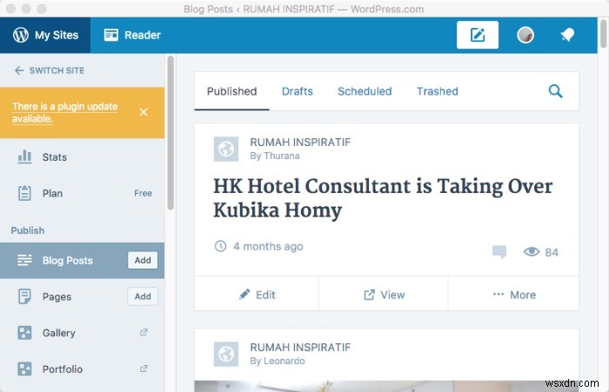
Task: Open the notifications bell
Action: (x=567, y=35)
